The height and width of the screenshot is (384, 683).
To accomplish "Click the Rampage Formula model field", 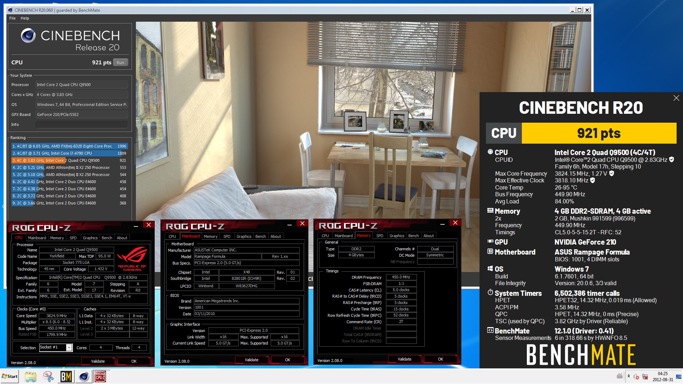I will [227, 256].
